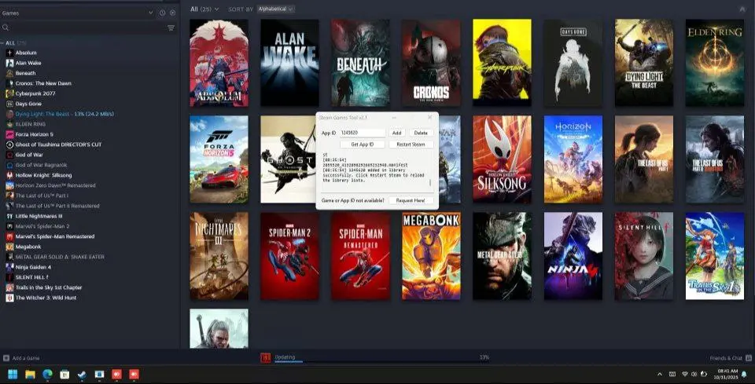Screen dimensions: 755x384
Task: Click the Steam taskbar icon
Action: tap(82, 374)
